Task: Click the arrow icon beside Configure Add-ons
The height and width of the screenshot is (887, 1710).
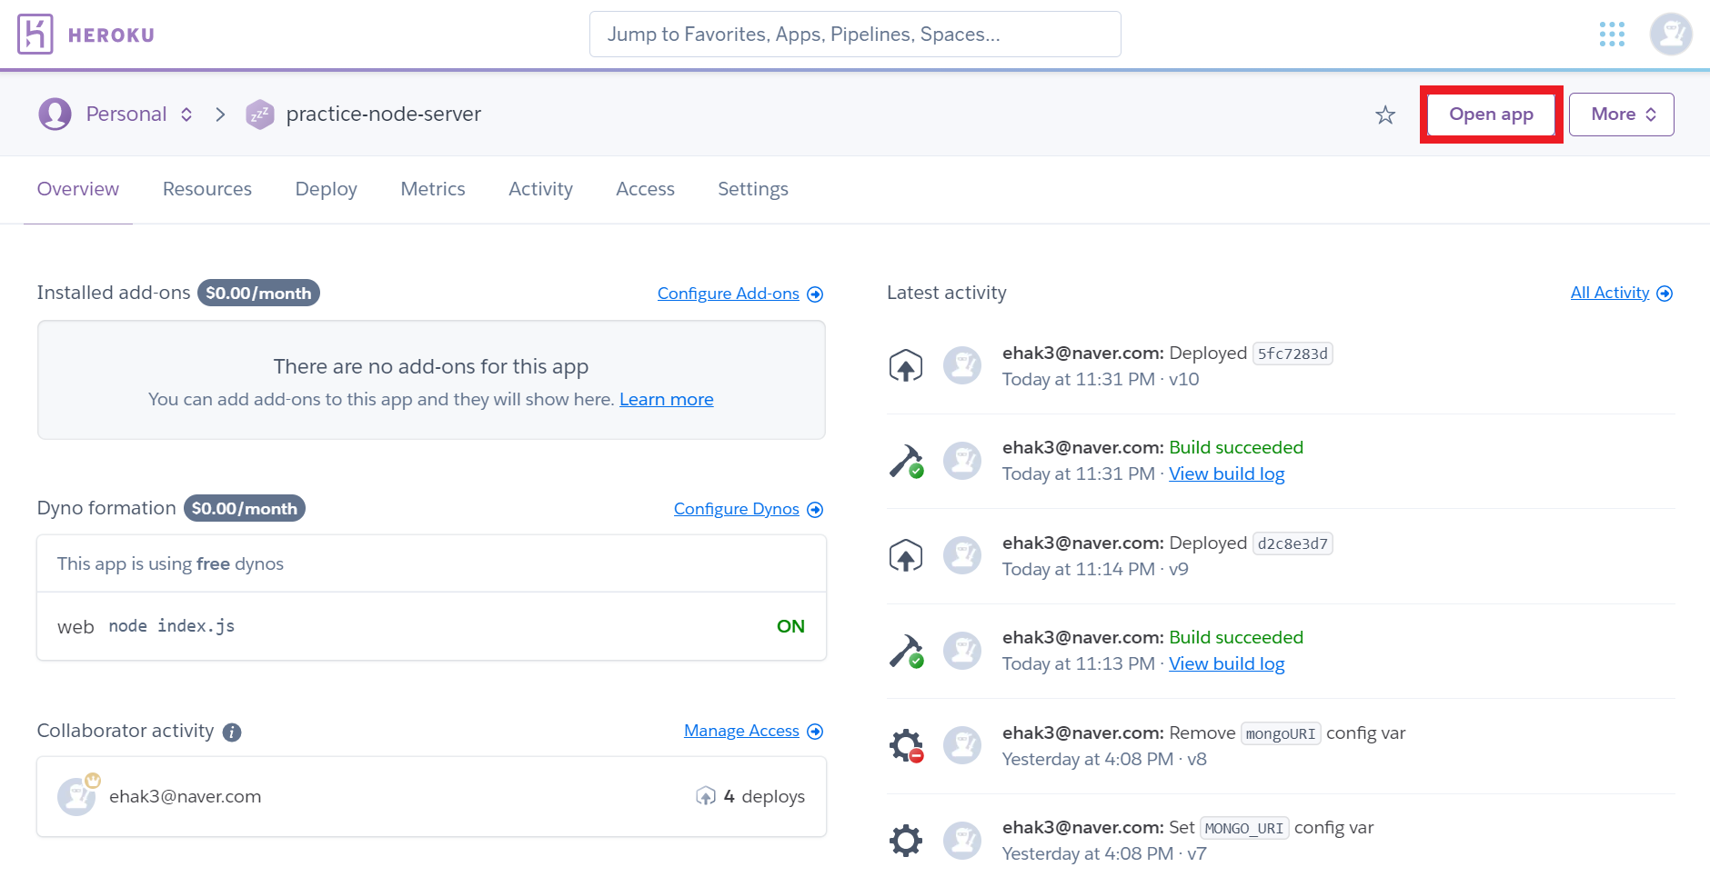Action: pyautogui.click(x=815, y=294)
